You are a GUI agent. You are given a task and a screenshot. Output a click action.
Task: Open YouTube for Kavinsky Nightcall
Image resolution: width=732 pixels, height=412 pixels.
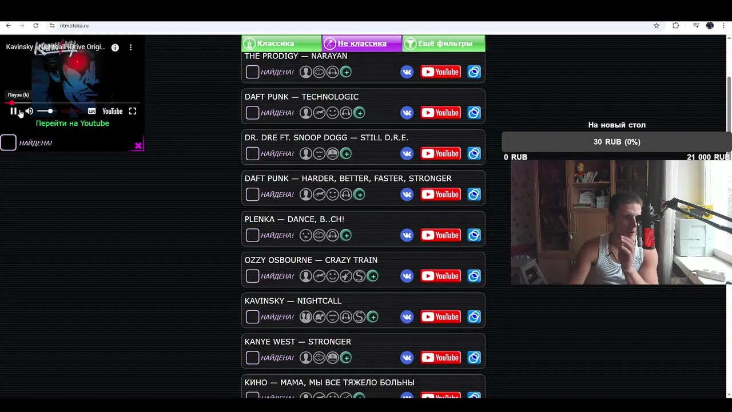tap(440, 317)
